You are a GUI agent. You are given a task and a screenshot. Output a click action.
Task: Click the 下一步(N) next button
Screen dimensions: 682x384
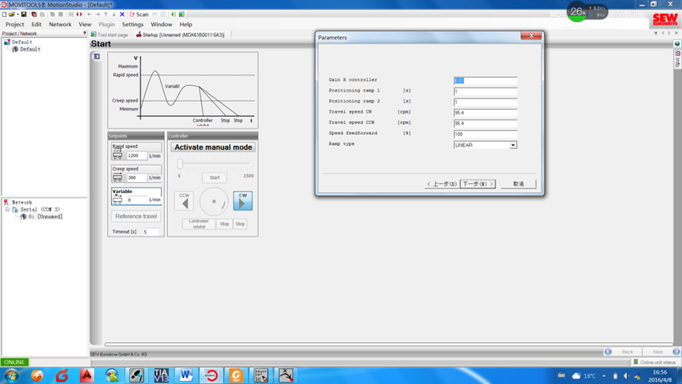478,184
